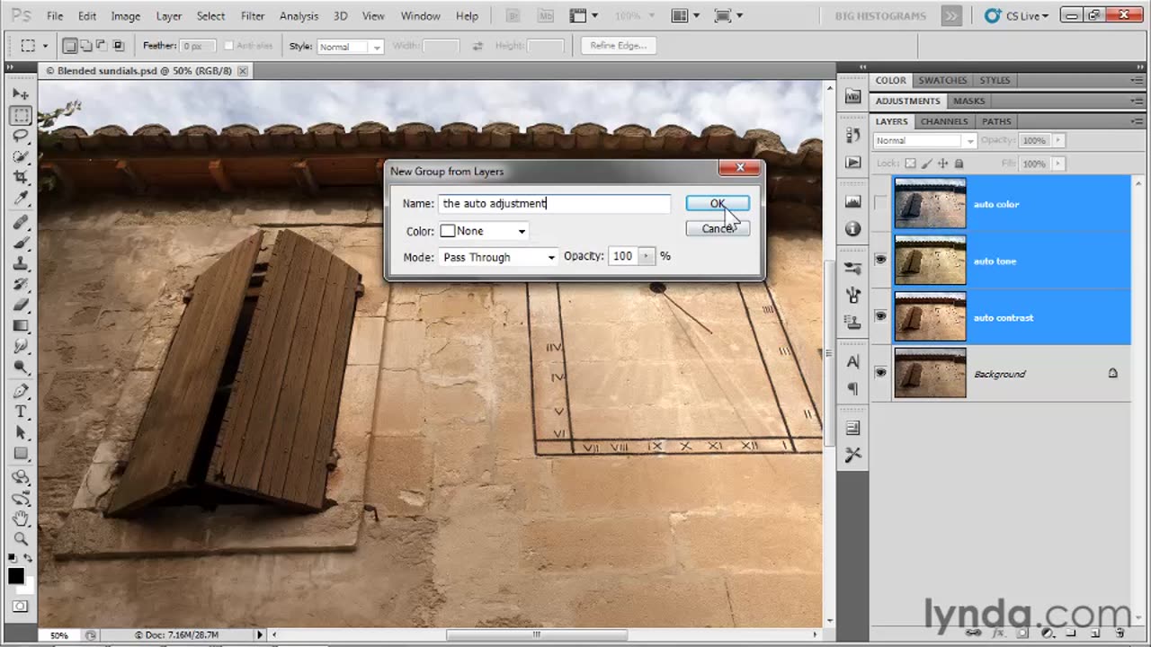Select the Move tool

pyautogui.click(x=21, y=94)
